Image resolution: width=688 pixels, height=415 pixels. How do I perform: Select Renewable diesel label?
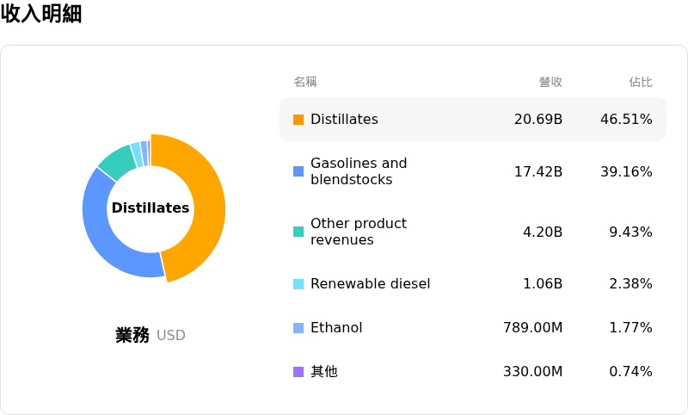coord(371,283)
